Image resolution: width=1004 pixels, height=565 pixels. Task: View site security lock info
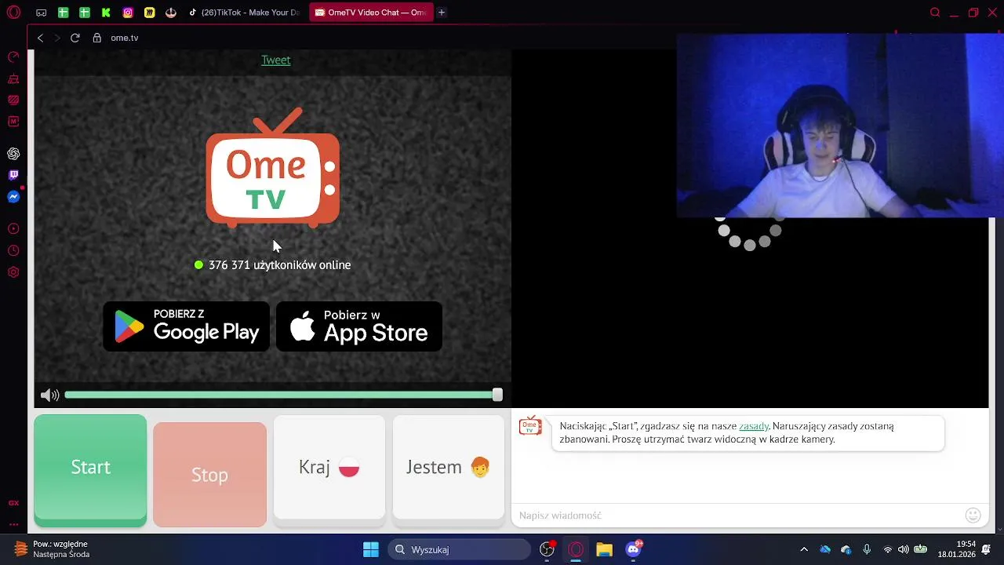tap(97, 38)
